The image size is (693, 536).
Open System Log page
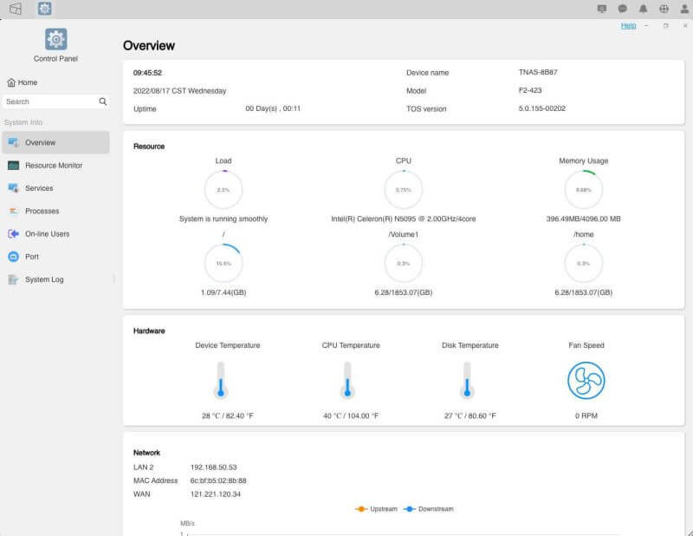click(x=55, y=280)
